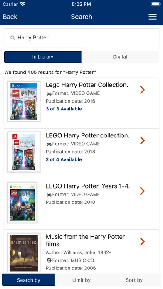Viewport: 163px width, 289px height.
Task: Click the game controller icon on Years 1-4 item
Action: click(x=49, y=194)
